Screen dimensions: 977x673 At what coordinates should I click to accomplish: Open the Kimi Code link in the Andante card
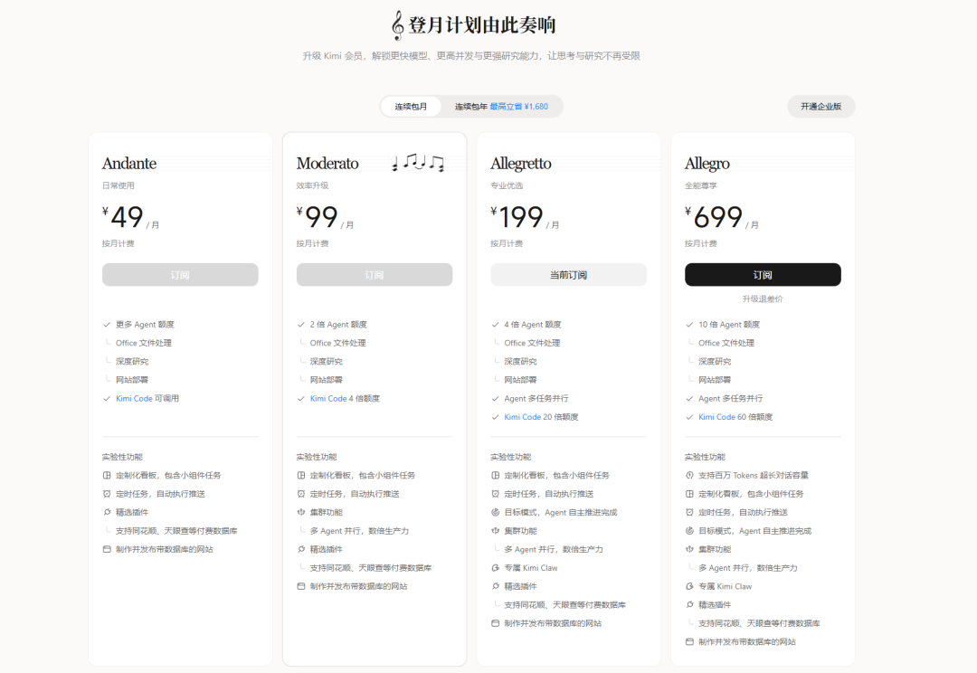click(134, 398)
